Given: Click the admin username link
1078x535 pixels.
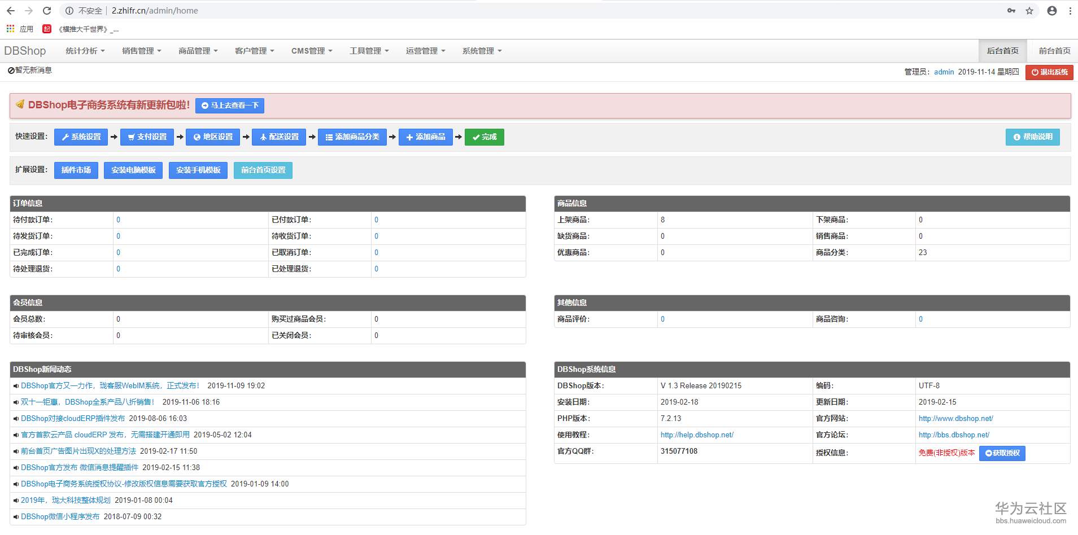Looking at the screenshot, I should [x=944, y=72].
